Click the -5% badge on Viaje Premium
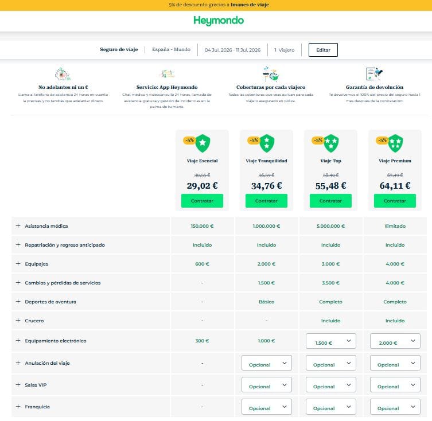The width and height of the screenshot is (432, 421). click(x=382, y=141)
